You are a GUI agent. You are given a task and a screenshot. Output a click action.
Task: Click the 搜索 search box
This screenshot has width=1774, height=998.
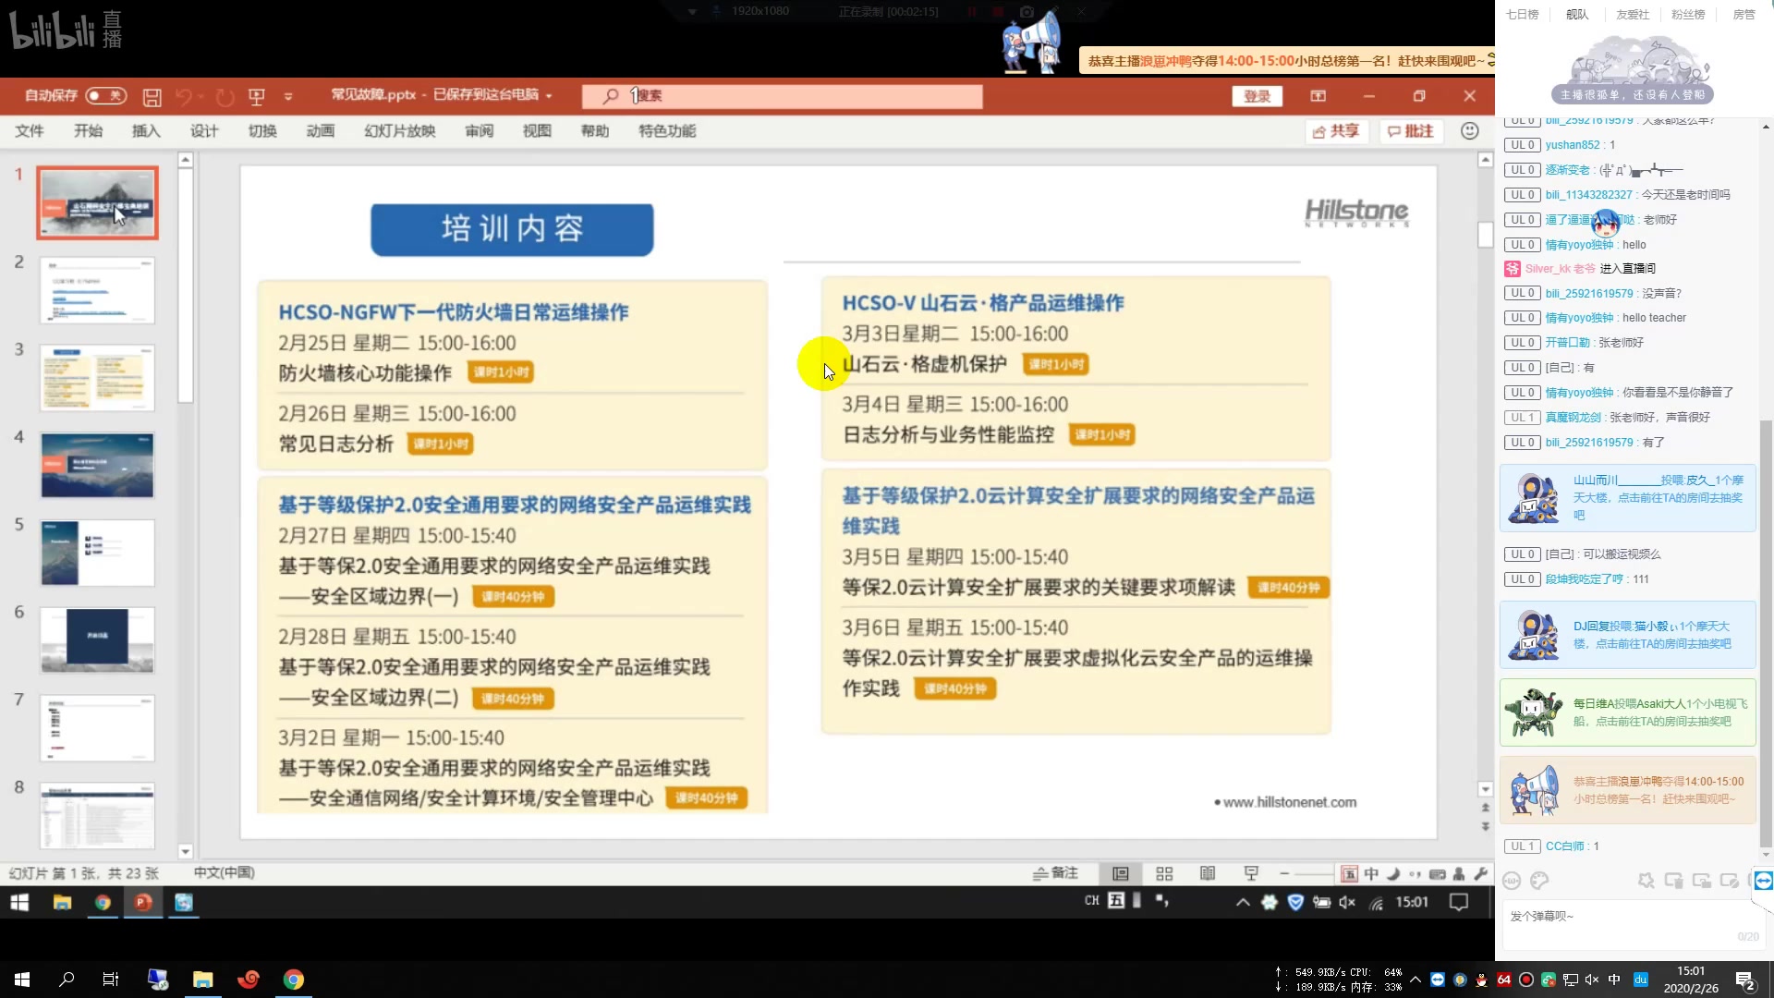(x=782, y=96)
